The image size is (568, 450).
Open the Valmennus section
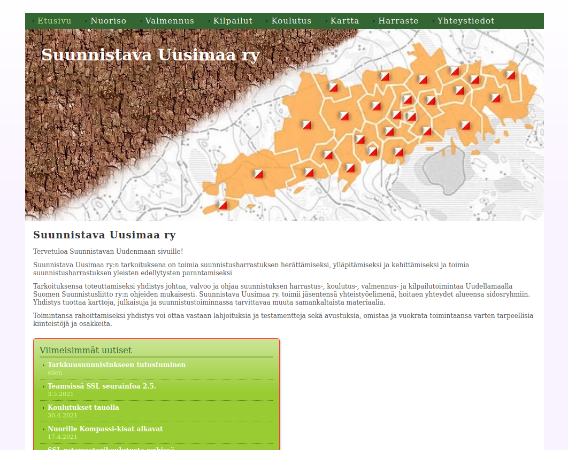tap(170, 21)
